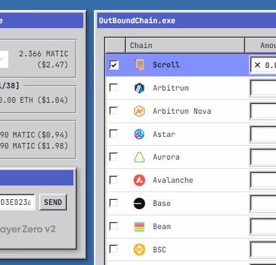Click the green Aurora triangle icon
The height and width of the screenshot is (265, 276).
(139, 157)
